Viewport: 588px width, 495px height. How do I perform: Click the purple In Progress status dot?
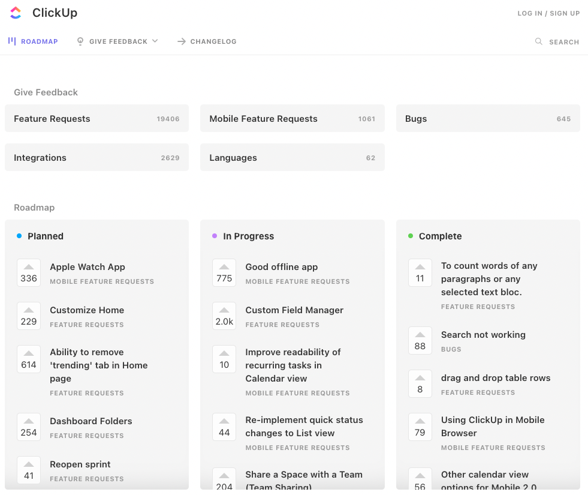215,236
